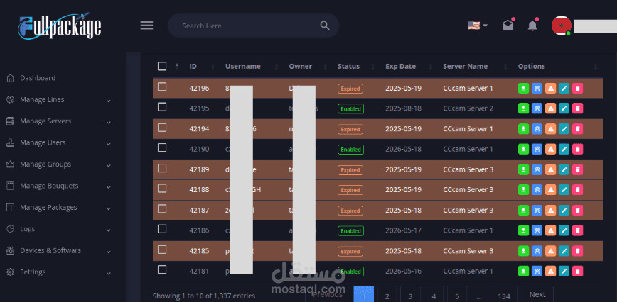Click the pencil edit icon for 42196
Viewport: 617px width, 302px height.
(x=564, y=88)
